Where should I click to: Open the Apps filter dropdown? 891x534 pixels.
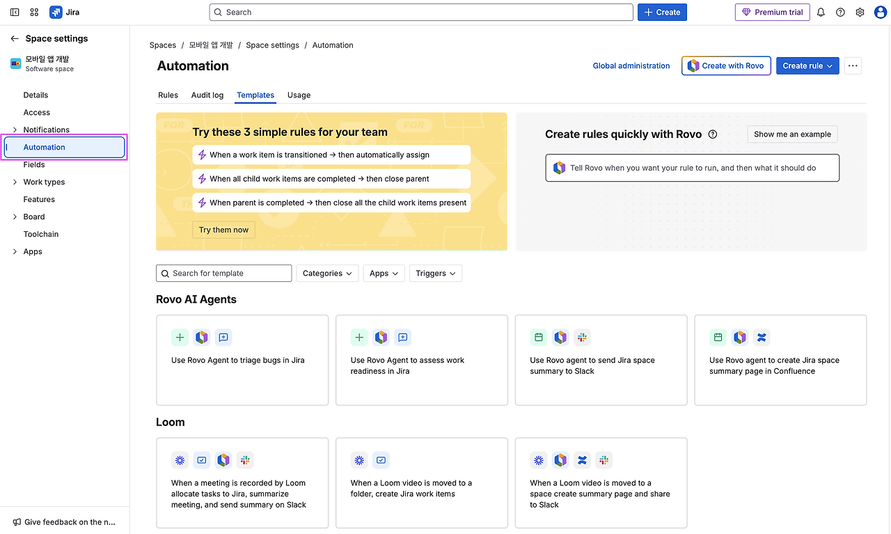384,274
